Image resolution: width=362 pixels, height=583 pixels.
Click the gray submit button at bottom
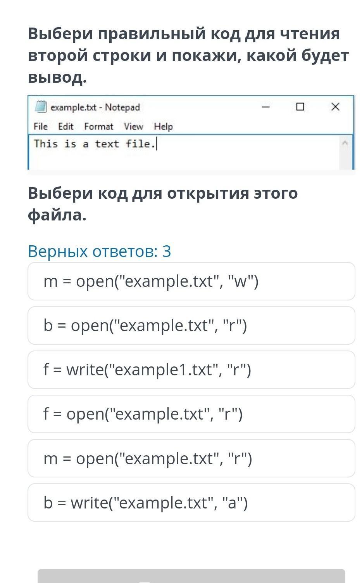click(x=191, y=576)
